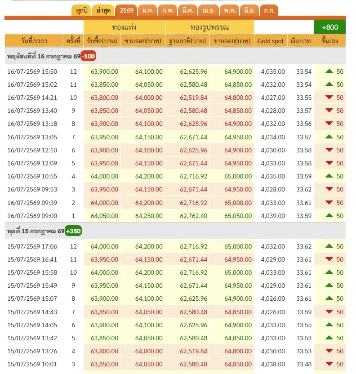Click the down arrow in the 15/07/2569 16:41 row
This screenshot has width=356, height=374.
(329, 259)
